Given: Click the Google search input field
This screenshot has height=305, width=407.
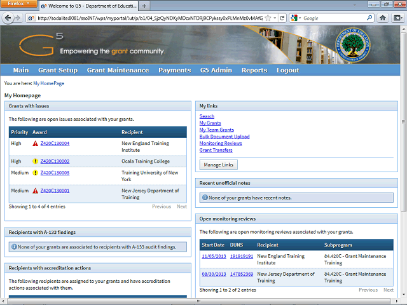Looking at the screenshot, I should coord(335,18).
